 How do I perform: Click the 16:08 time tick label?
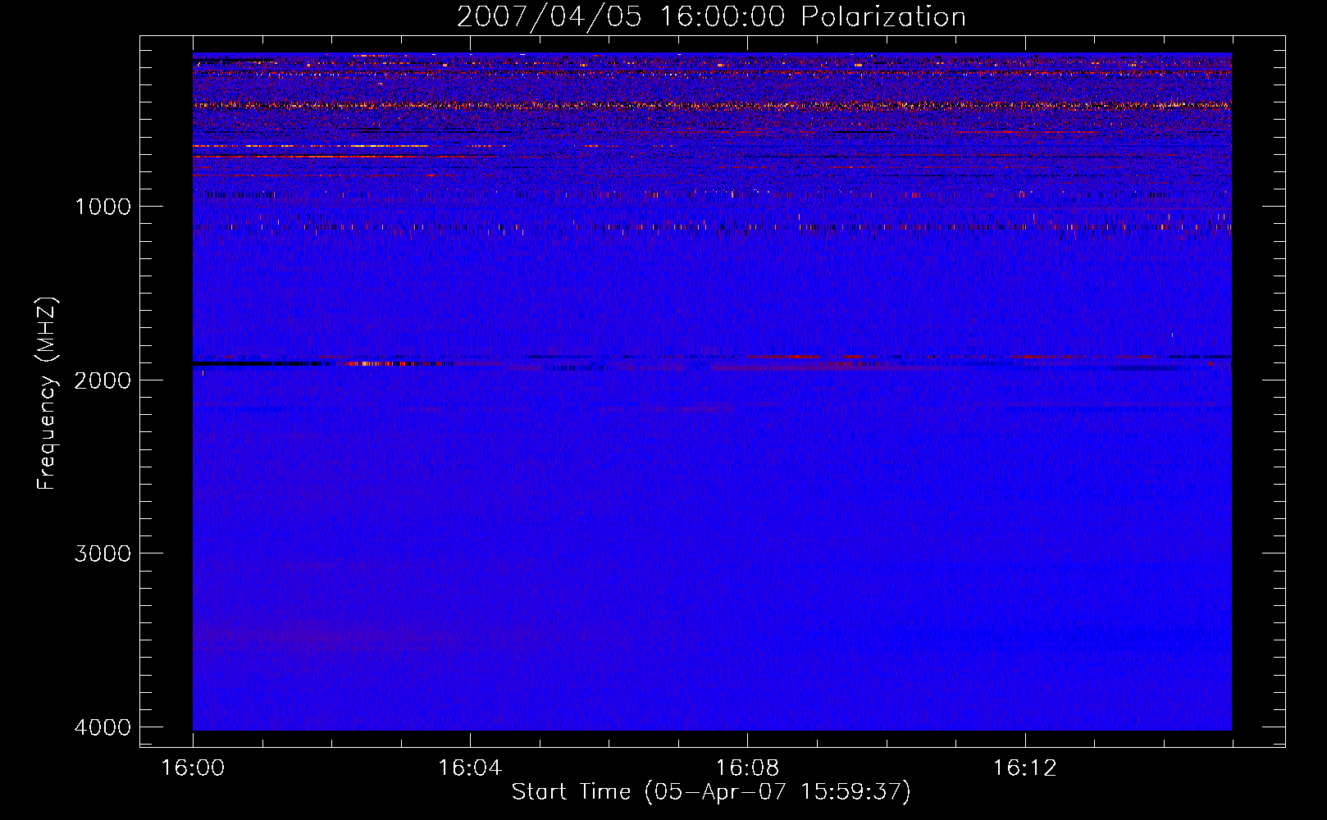(747, 768)
